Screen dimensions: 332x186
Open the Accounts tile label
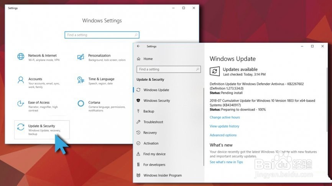coord(35,79)
